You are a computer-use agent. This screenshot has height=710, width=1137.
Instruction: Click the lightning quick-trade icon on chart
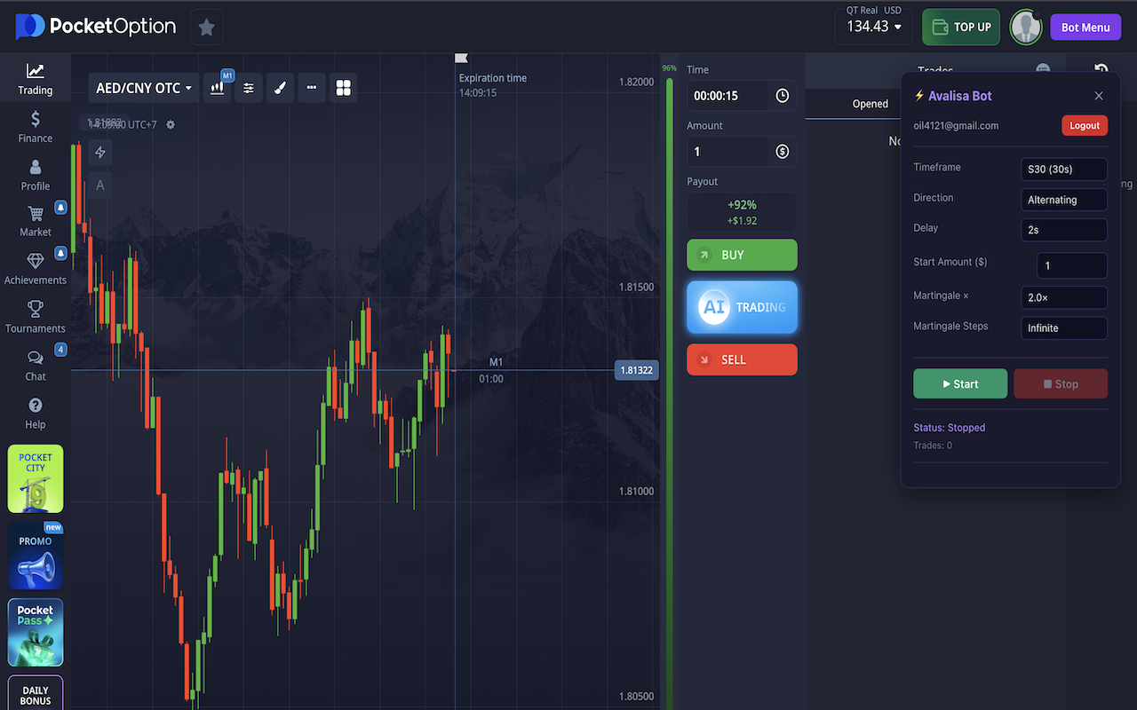(x=100, y=153)
